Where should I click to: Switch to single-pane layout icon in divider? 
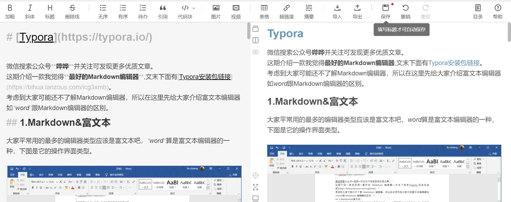click(256, 29)
